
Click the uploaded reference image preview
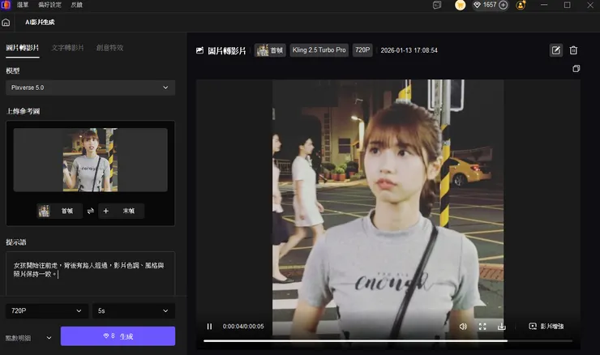tap(90, 160)
